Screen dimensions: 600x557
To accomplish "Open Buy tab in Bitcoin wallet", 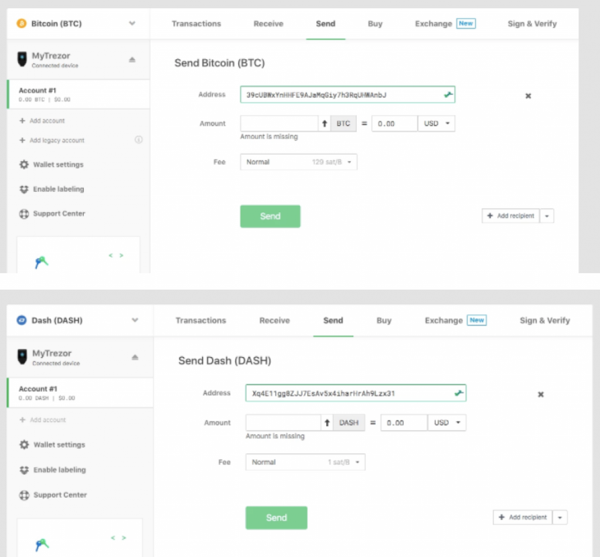I will tap(375, 23).
